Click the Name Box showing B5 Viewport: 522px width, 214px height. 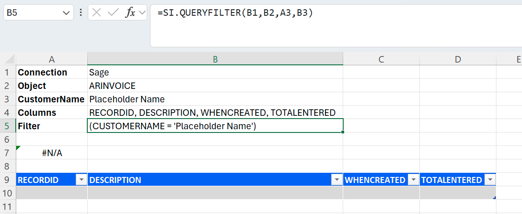[x=33, y=13]
